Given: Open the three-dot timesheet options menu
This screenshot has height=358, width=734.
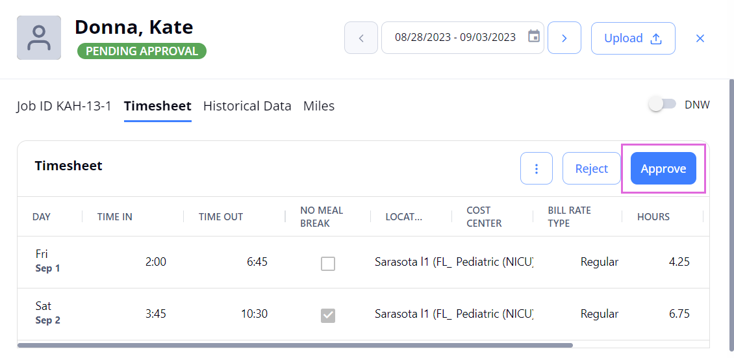Looking at the screenshot, I should 537,168.
